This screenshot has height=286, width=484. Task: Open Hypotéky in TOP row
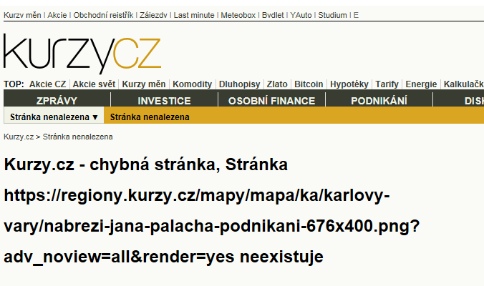(349, 84)
